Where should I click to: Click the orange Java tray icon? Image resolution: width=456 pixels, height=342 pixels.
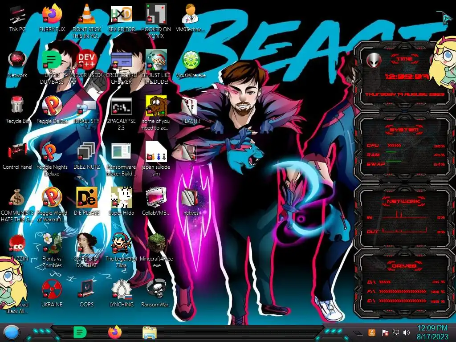click(372, 332)
